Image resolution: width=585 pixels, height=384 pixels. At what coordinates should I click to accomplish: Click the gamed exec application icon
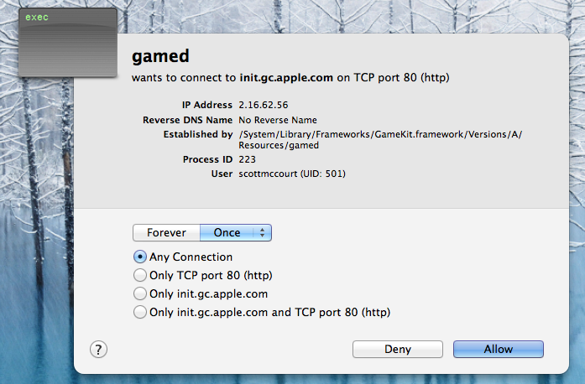tap(68, 43)
